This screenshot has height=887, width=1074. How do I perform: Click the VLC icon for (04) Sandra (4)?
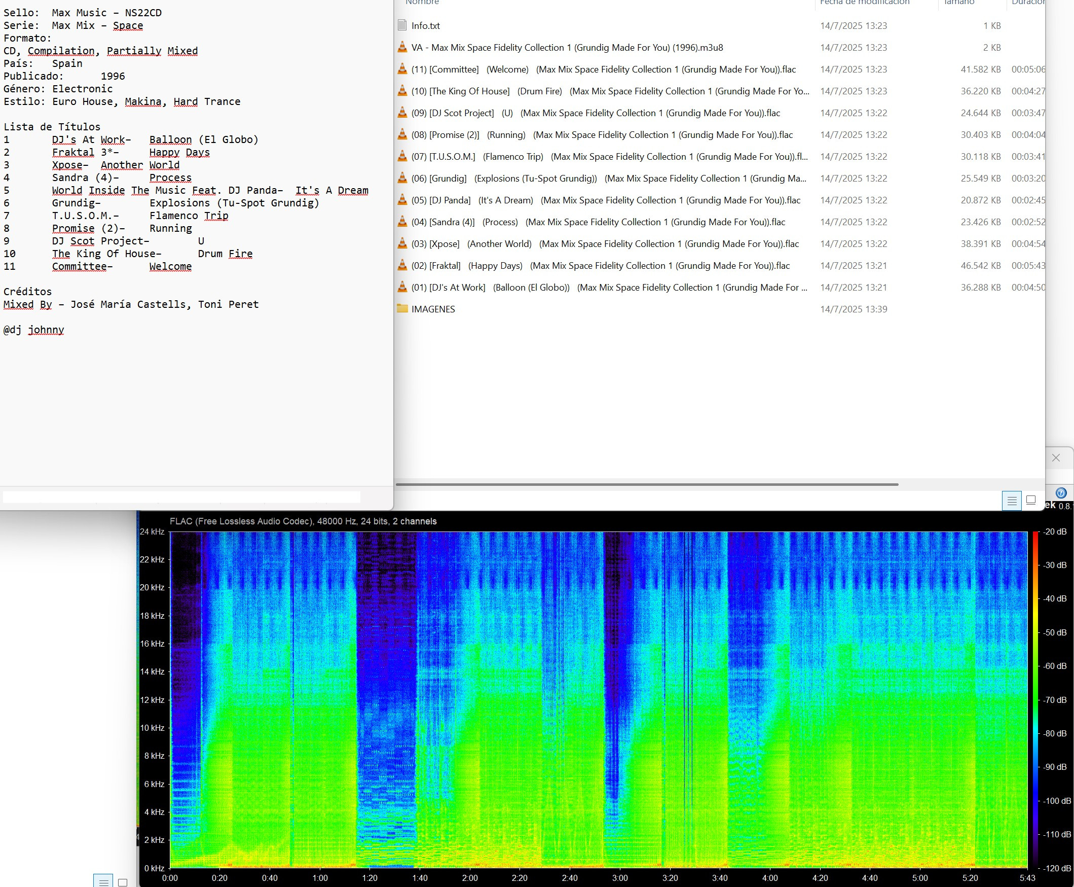click(402, 222)
